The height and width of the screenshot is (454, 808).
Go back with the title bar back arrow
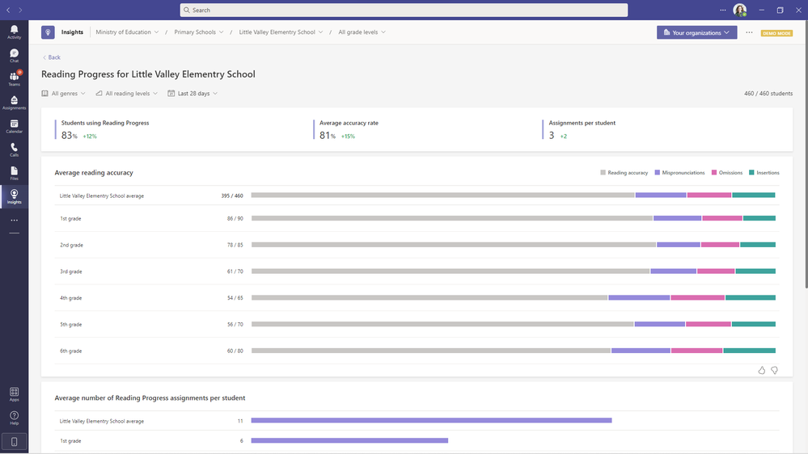[x=8, y=10]
